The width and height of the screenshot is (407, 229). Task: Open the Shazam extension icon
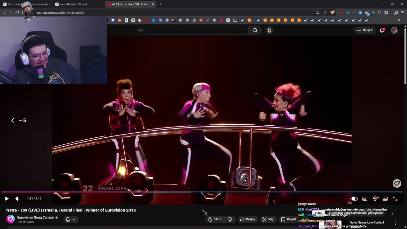(x=360, y=13)
